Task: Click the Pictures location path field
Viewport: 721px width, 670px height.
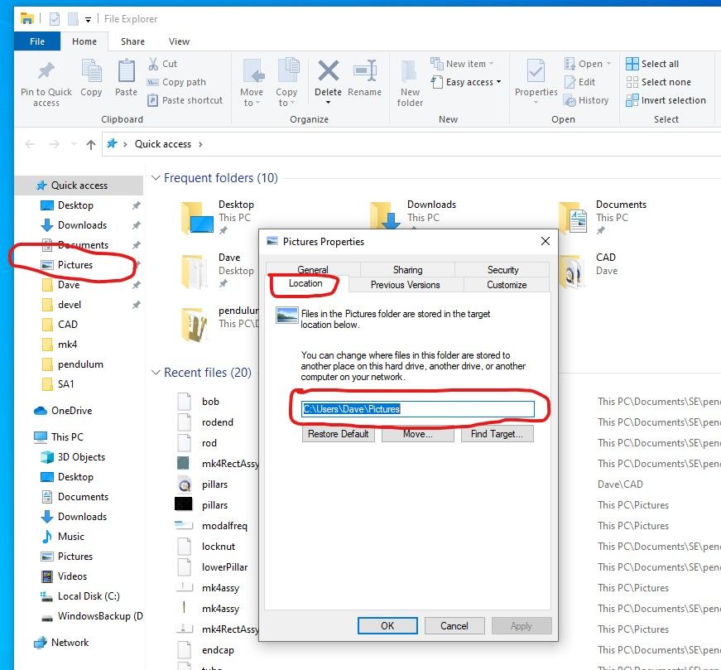Action: [418, 409]
